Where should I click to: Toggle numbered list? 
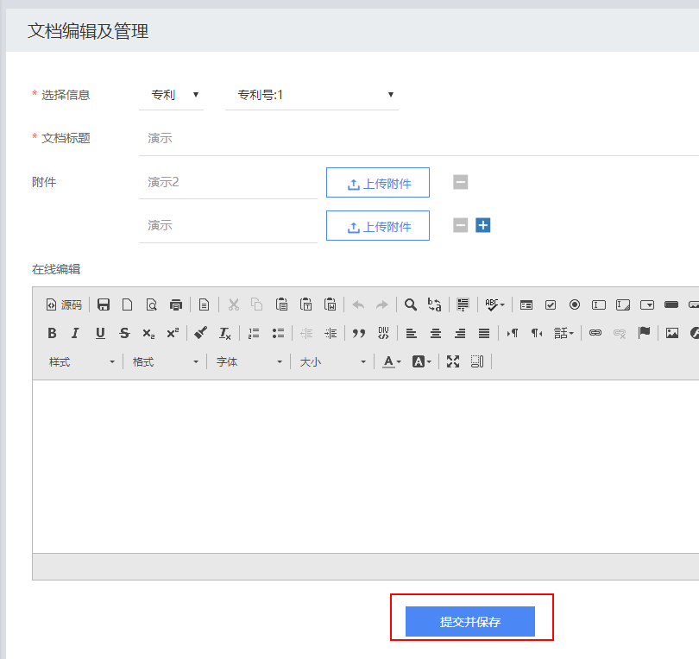tap(254, 333)
